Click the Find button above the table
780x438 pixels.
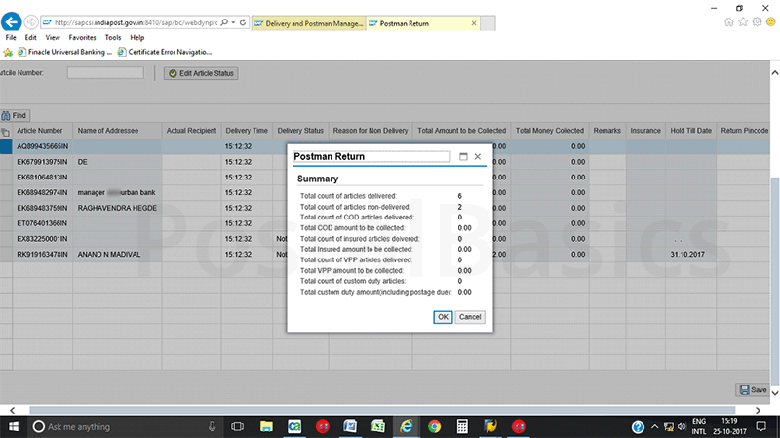point(15,115)
